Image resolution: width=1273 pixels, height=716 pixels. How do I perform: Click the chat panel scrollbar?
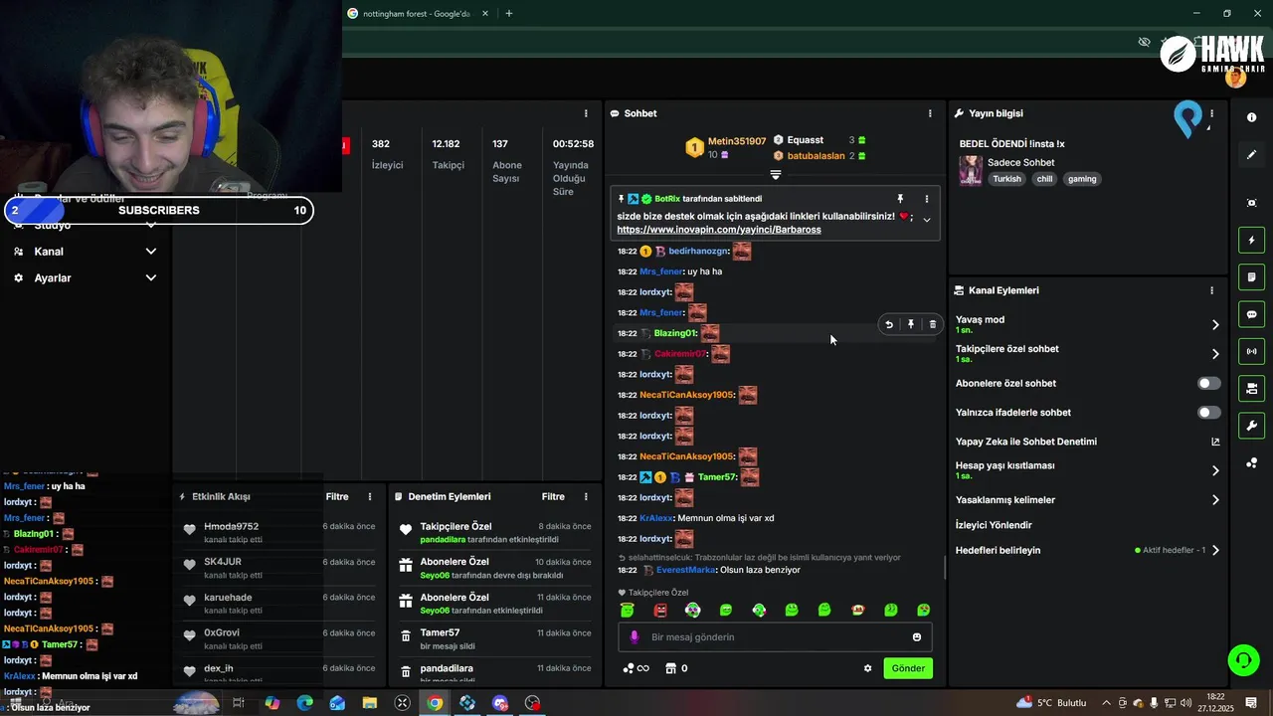(945, 569)
